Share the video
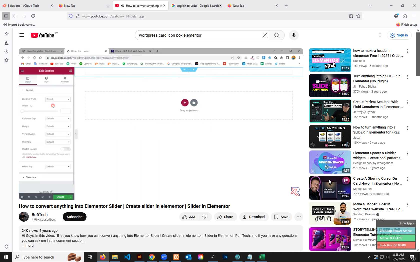The image size is (420, 262). coord(225,217)
